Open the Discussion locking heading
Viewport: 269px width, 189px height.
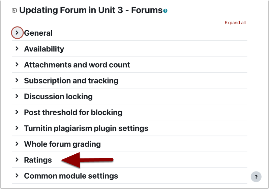click(x=58, y=97)
